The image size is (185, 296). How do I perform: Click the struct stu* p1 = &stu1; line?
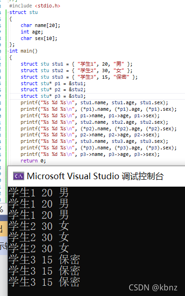pos(53,83)
